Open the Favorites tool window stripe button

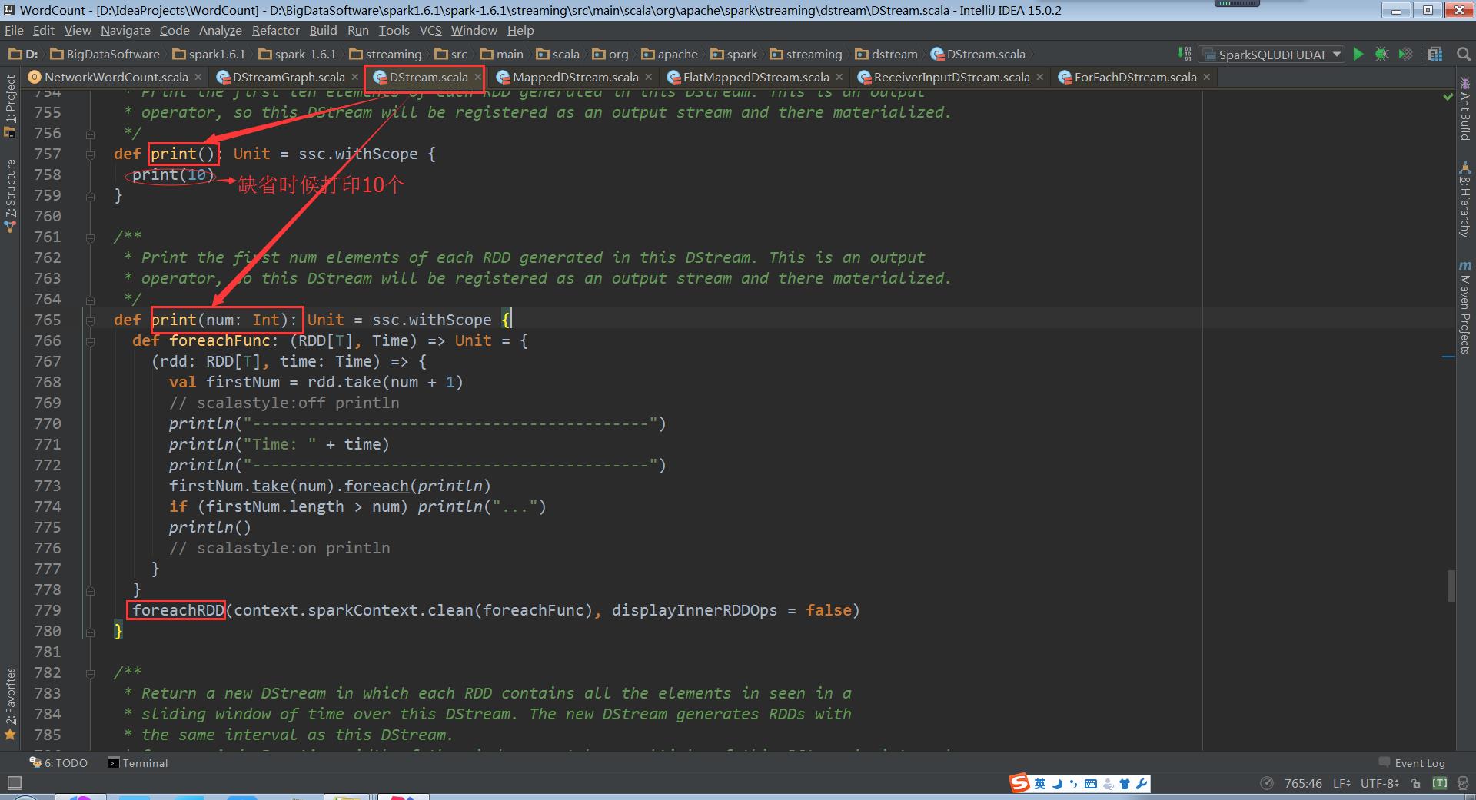(10, 703)
